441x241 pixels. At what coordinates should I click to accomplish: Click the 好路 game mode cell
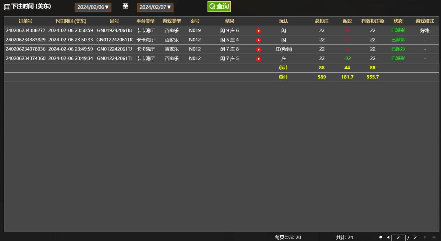point(425,31)
